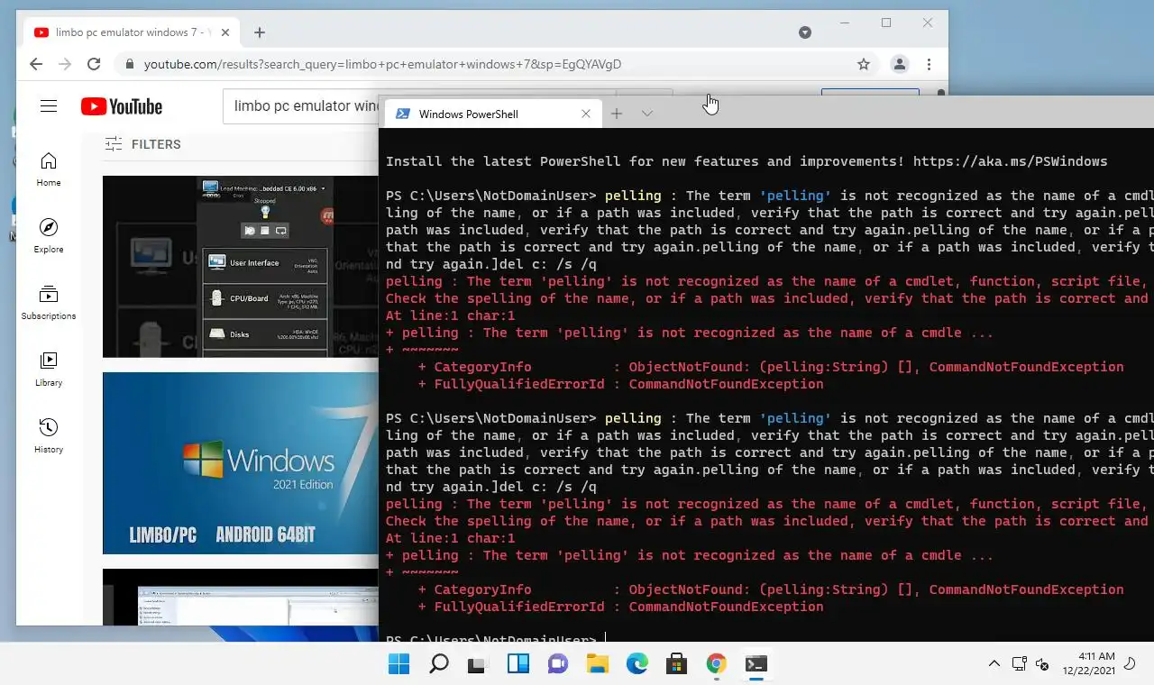Open volume tray icon

tap(1042, 664)
